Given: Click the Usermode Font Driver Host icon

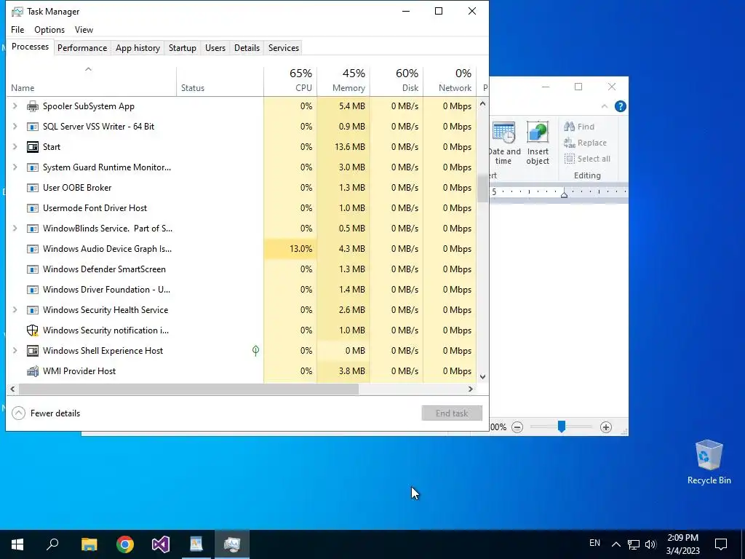Looking at the screenshot, I should [x=32, y=208].
